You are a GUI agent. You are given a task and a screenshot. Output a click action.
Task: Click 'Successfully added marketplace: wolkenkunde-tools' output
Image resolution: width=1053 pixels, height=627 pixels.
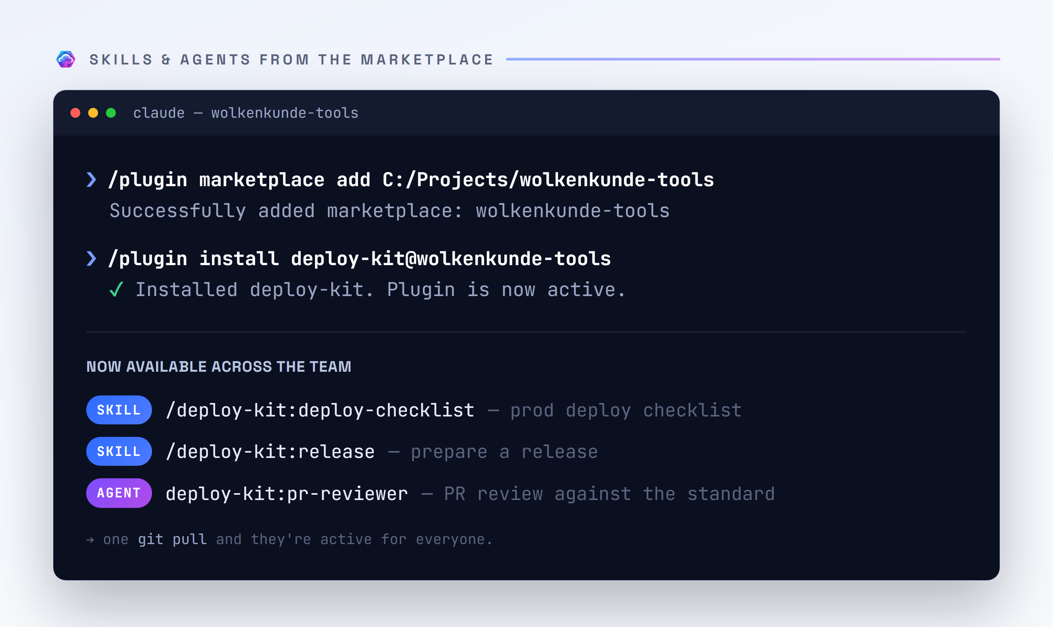pos(390,211)
